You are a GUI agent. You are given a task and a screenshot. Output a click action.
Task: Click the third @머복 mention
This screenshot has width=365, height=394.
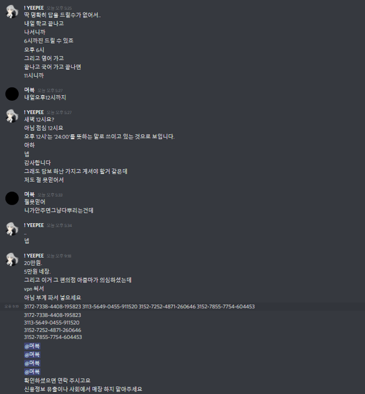(x=32, y=363)
